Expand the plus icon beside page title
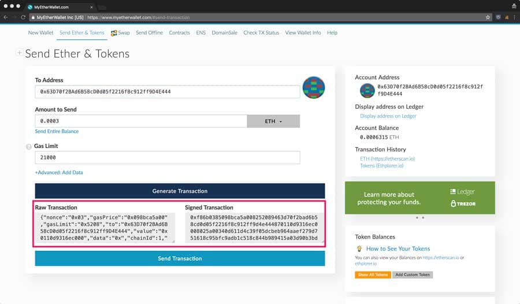This screenshot has height=304, width=520. coord(19,53)
